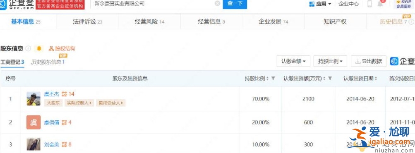
Task: Switch to 基本信息 tab
Action: (26, 22)
